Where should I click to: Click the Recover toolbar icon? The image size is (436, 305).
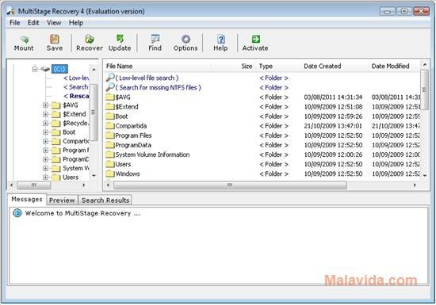(90, 39)
